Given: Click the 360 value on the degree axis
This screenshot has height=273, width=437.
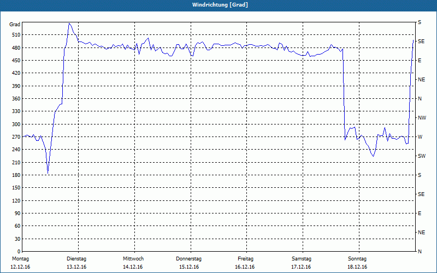Looking at the screenshot, I should click(x=16, y=99).
